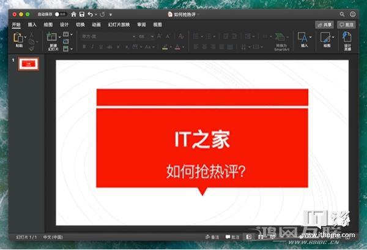Click the Format Painter brush icon
The width and height of the screenshot is (367, 250).
tap(32, 48)
